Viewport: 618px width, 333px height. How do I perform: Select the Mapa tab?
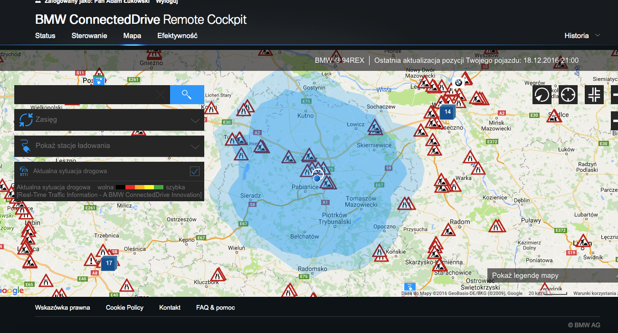coord(132,36)
